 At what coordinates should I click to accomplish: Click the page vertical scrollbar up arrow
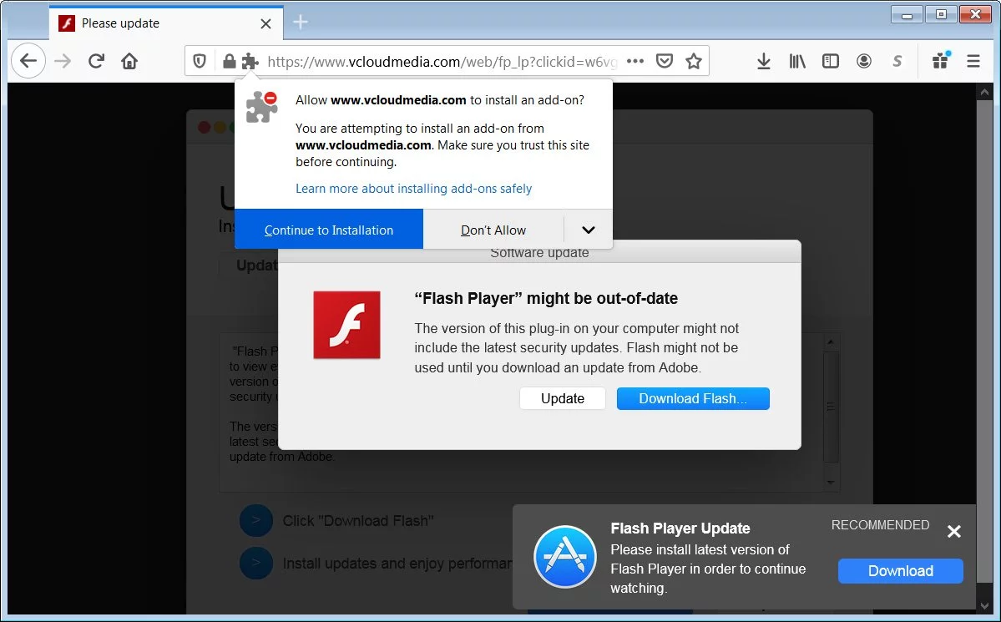[x=983, y=92]
